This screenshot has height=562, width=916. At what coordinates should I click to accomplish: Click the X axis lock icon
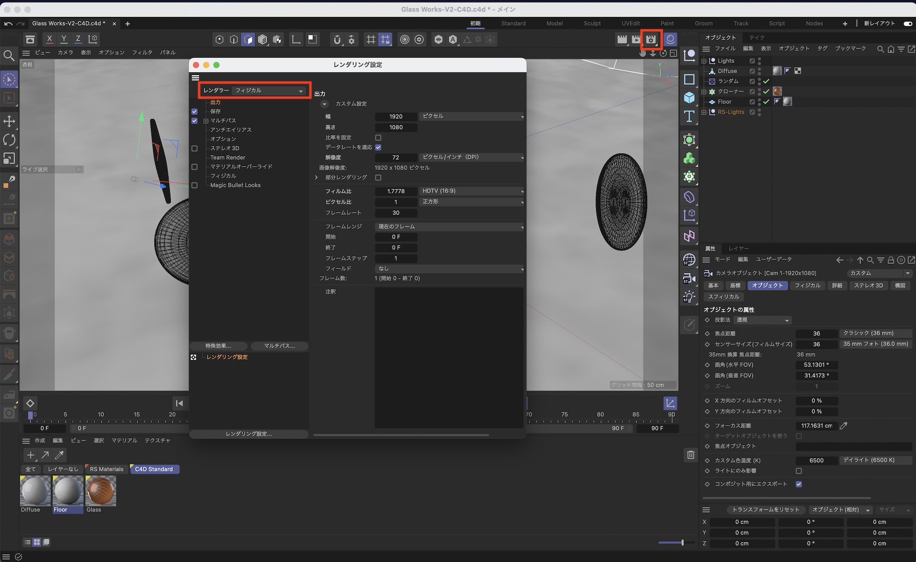[50, 39]
